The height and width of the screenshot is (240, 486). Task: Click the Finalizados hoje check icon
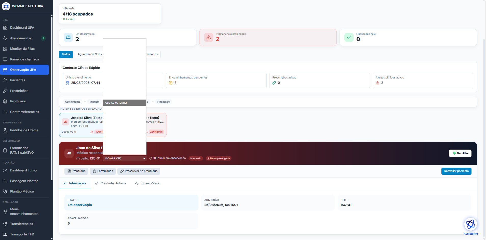(349, 37)
